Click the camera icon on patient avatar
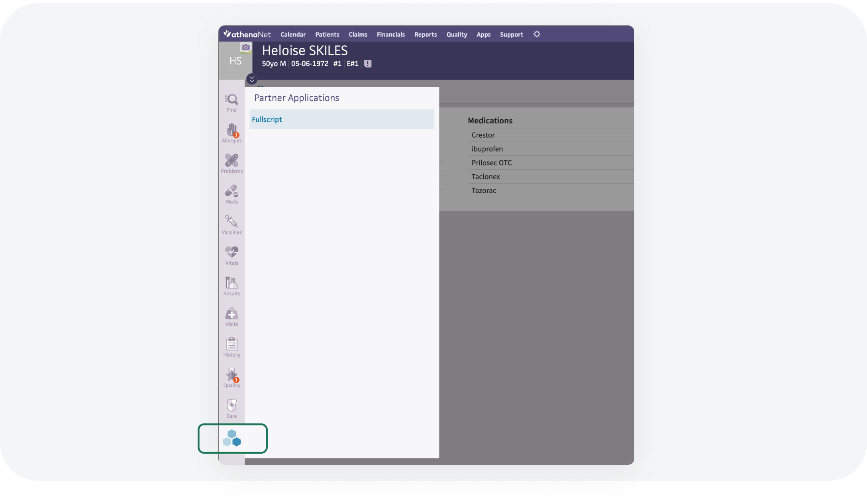This screenshot has width=867, height=503. 246,47
